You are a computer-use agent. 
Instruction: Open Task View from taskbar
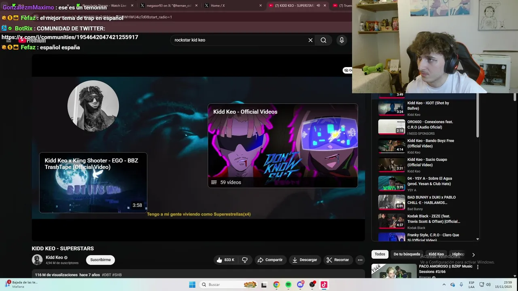[264, 285]
